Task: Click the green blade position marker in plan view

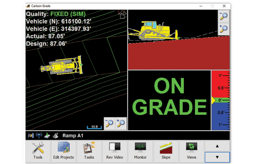Action: [81, 65]
